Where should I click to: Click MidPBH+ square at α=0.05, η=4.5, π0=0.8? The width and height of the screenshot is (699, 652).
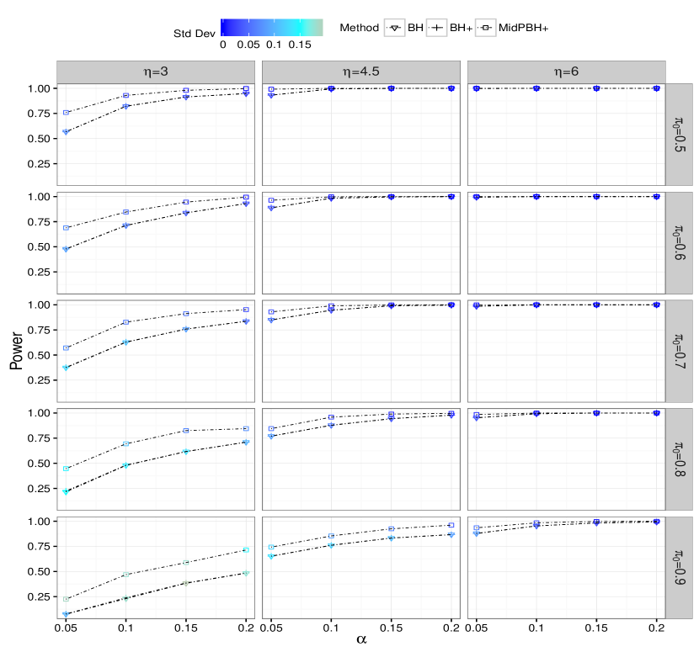click(271, 428)
